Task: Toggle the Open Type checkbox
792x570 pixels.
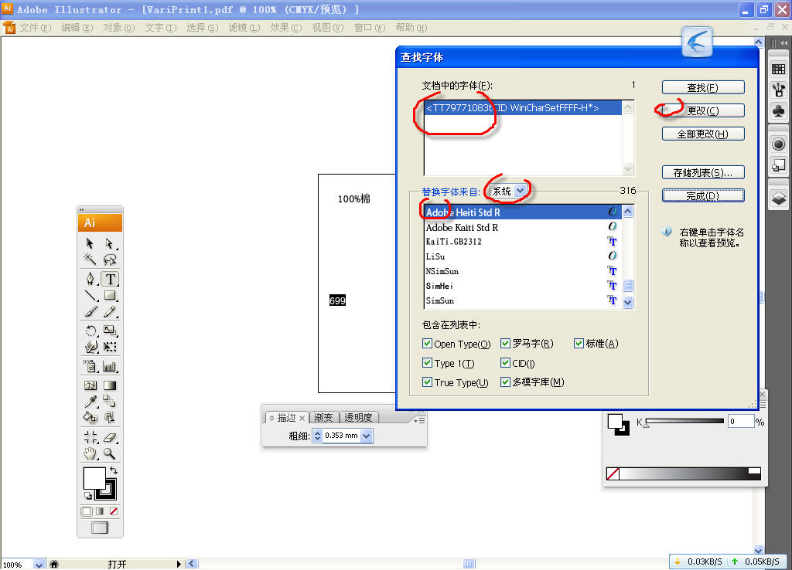Action: click(x=427, y=344)
